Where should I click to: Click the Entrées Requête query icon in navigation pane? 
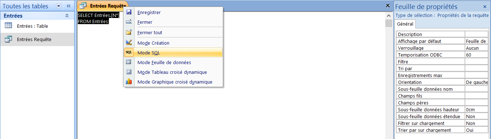[8, 39]
